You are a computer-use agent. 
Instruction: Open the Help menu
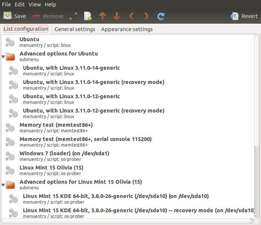[x=50, y=4]
